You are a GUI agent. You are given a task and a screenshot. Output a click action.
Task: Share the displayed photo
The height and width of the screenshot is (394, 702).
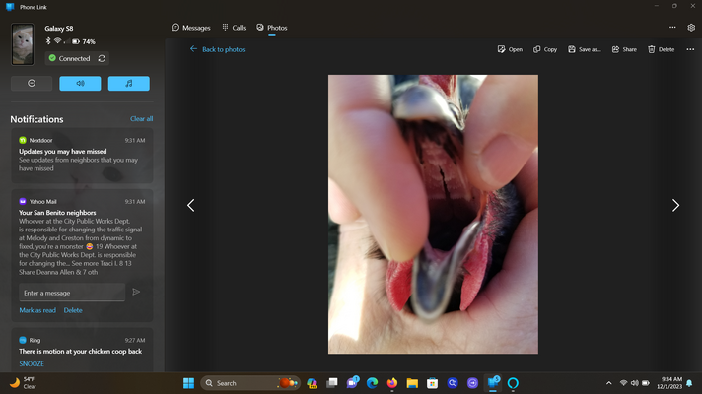624,49
